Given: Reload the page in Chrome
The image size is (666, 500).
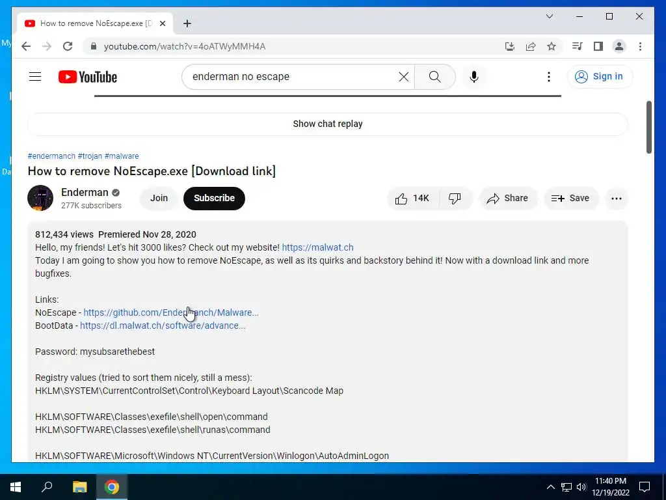Looking at the screenshot, I should pos(68,46).
